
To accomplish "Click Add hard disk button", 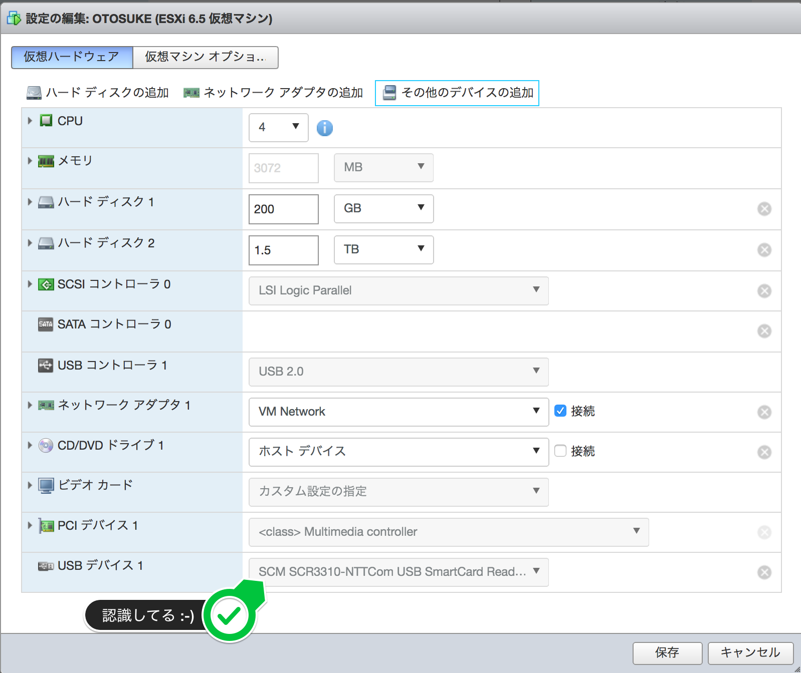I will coord(98,93).
